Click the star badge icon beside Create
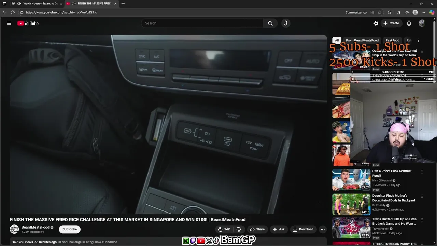Image resolution: width=437 pixels, height=246 pixels. [x=376, y=23]
